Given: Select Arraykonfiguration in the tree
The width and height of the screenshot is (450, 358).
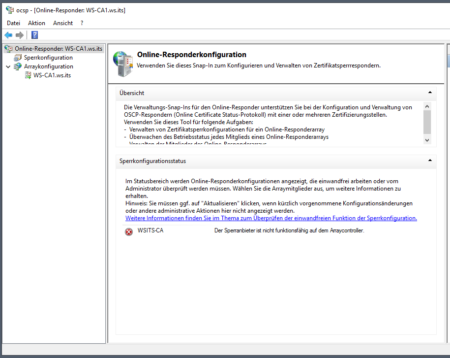Looking at the screenshot, I should (49, 66).
